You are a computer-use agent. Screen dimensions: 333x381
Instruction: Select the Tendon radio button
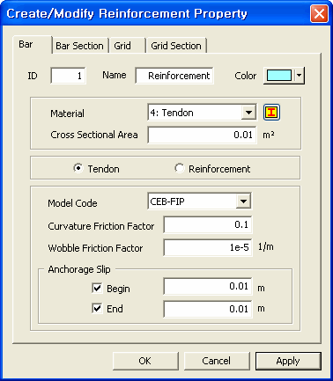coord(78,168)
